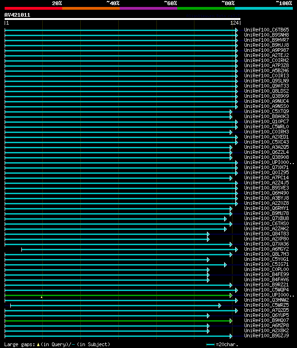
Task: Select hit label UniRef100_Q3HNW2
Action: [266, 300]
